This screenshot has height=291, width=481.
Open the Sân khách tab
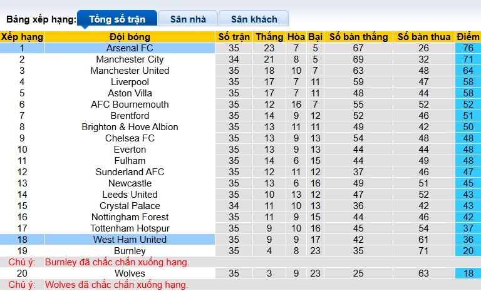pos(254,18)
